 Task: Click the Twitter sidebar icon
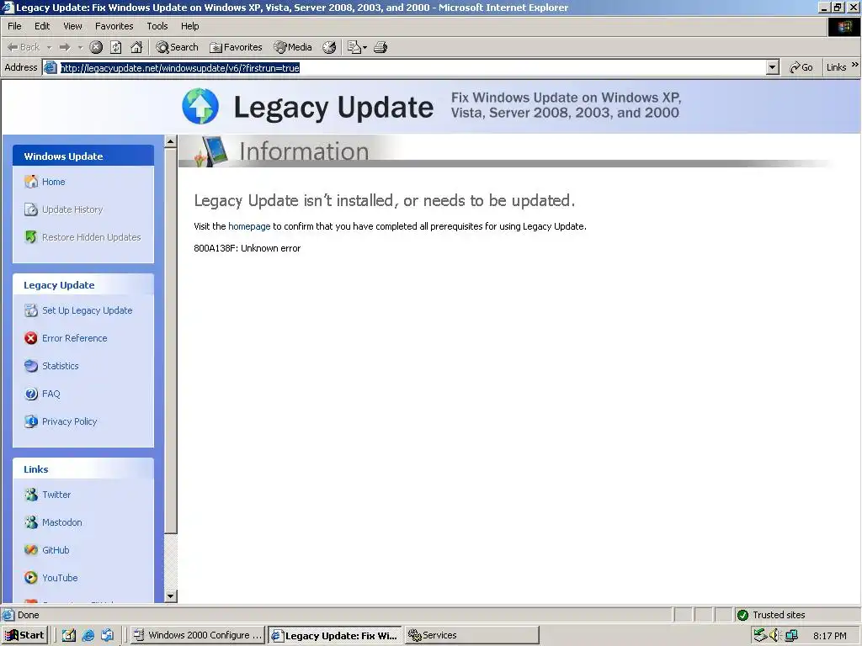(x=31, y=495)
